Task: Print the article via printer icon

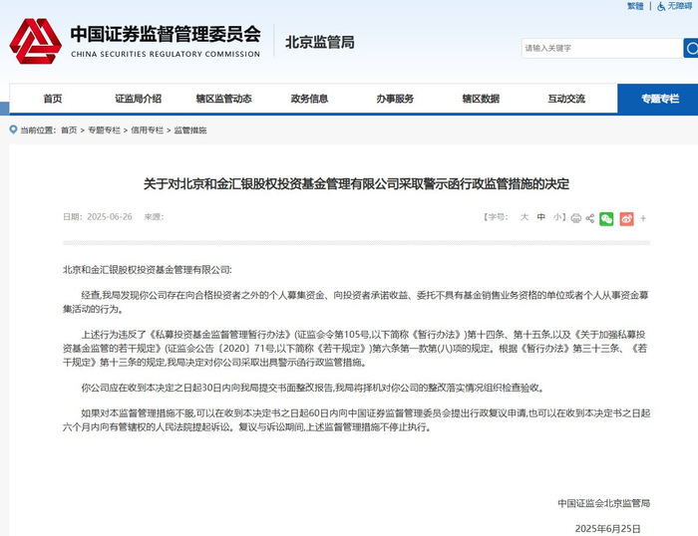Action: tap(576, 218)
